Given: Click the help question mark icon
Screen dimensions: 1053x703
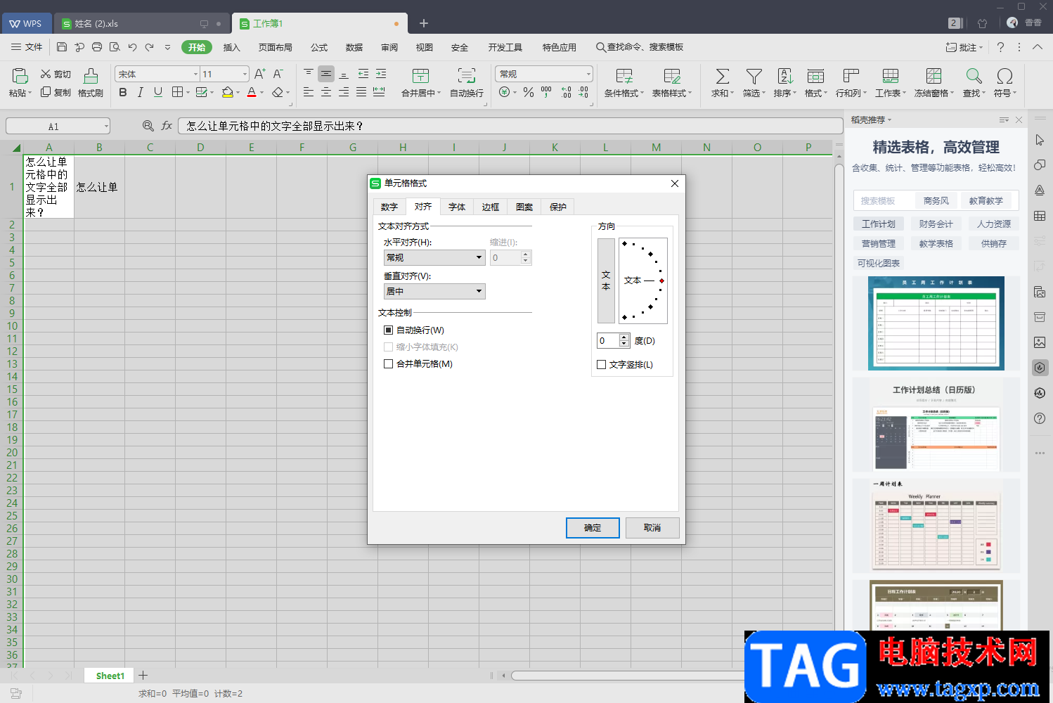Looking at the screenshot, I should [1000, 47].
